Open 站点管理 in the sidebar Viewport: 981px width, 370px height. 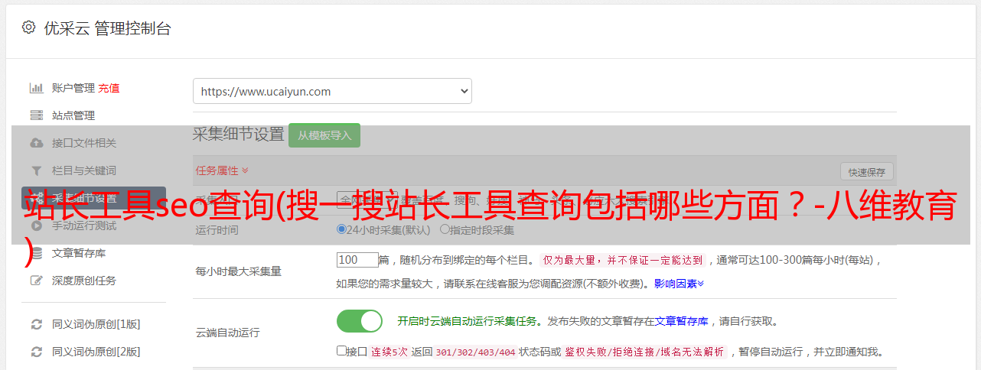pos(73,115)
